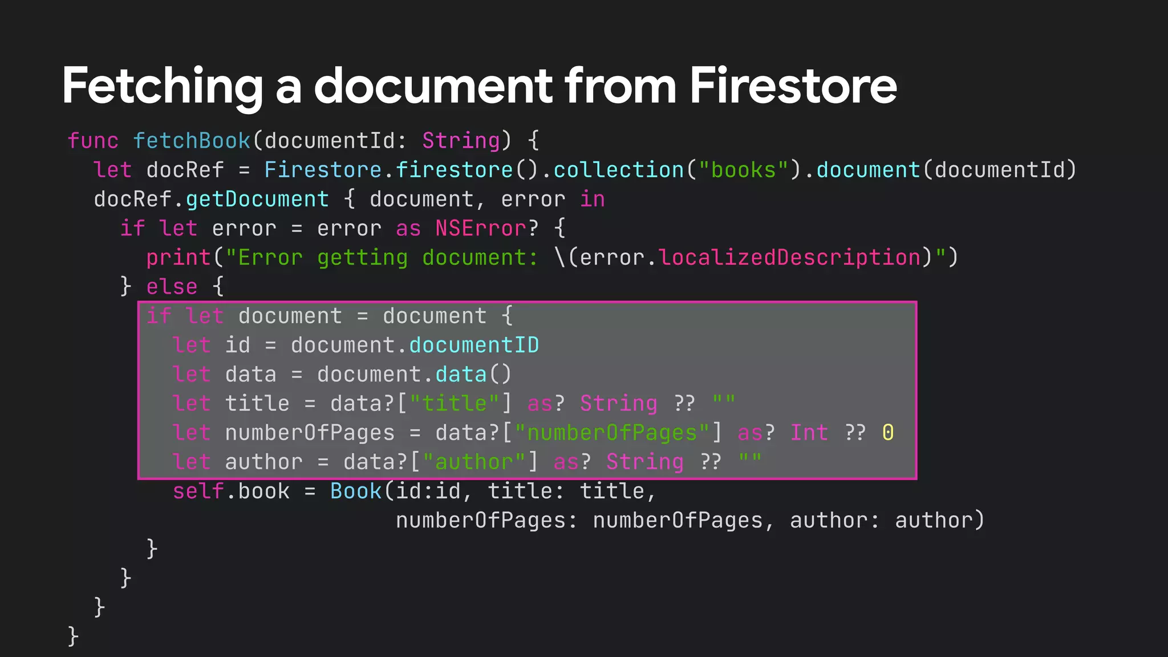This screenshot has width=1168, height=657.
Task: Click the 'Book(' initializer name
Action: click(362, 492)
